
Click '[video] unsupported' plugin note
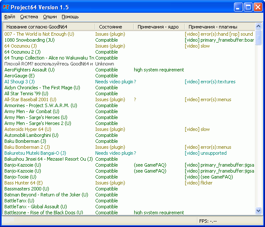[206, 153]
